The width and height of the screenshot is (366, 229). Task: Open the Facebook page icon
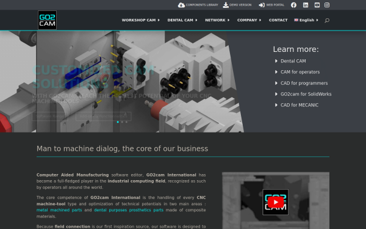[293, 5]
